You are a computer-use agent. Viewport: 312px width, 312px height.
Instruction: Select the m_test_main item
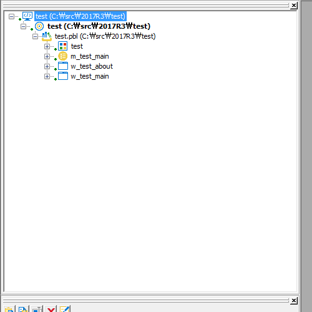[90, 56]
